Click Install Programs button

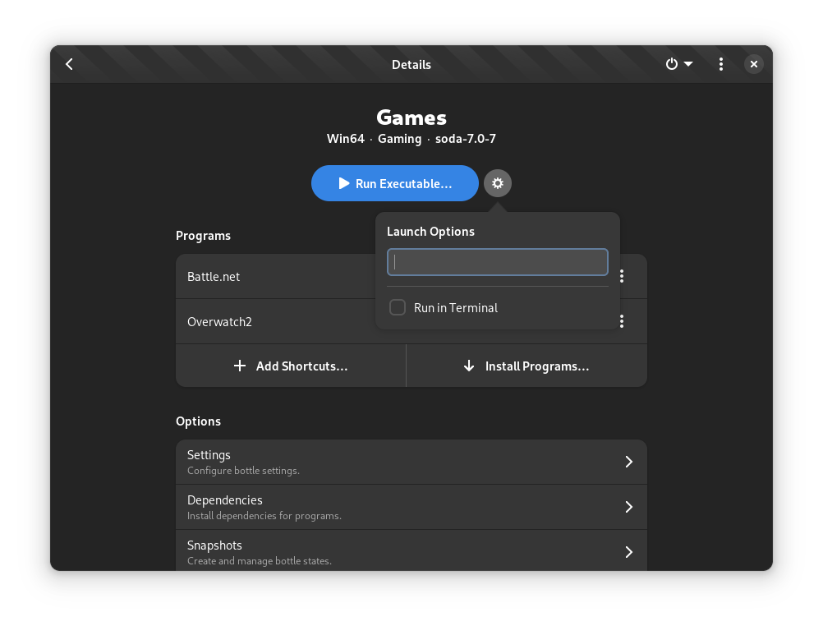pos(526,366)
